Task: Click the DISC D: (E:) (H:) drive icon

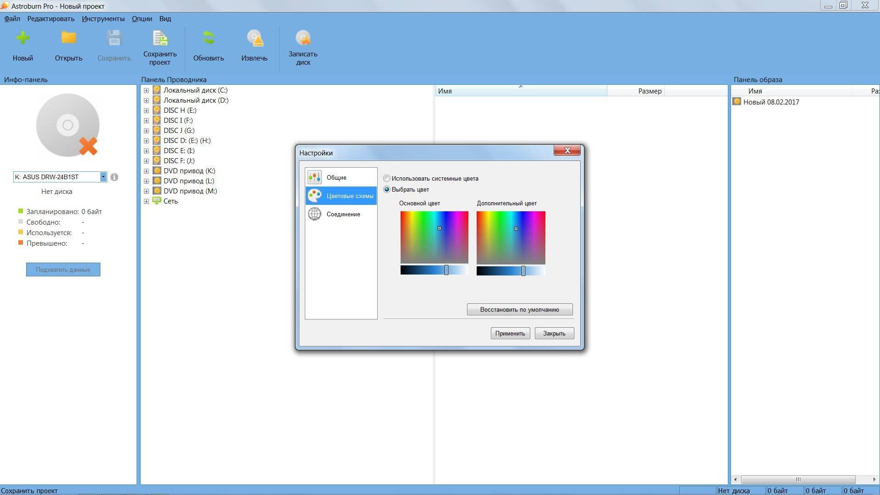Action: 157,141
